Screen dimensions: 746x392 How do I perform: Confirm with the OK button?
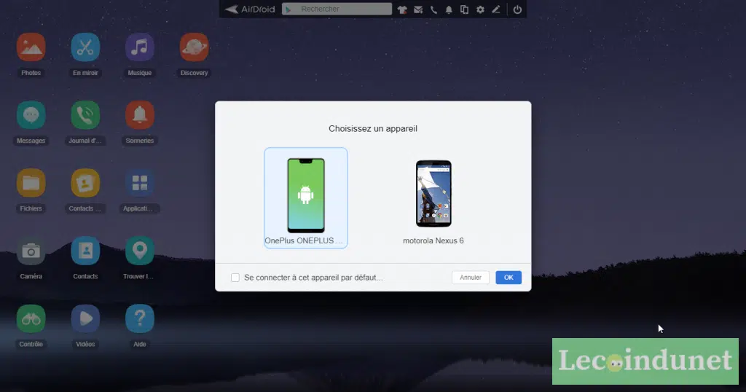[509, 278]
